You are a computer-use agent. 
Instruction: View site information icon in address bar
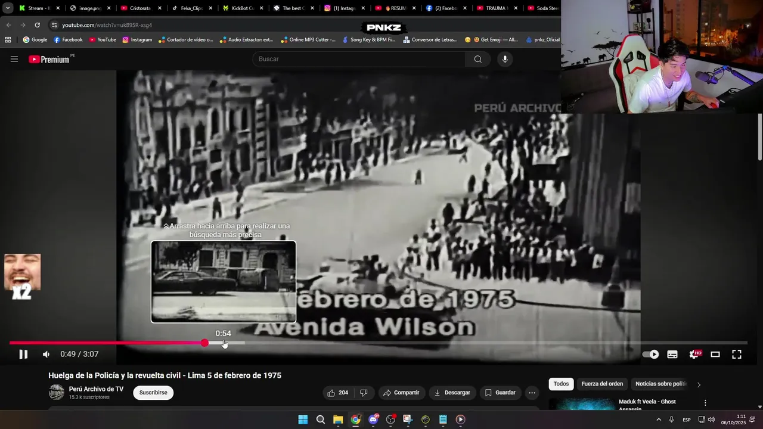54,25
